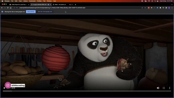Open the blue extension icon in toolbar
This screenshot has height=98, width=174.
coord(157,8)
